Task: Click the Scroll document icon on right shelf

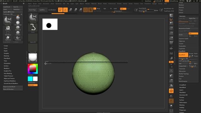Action: coord(171,23)
